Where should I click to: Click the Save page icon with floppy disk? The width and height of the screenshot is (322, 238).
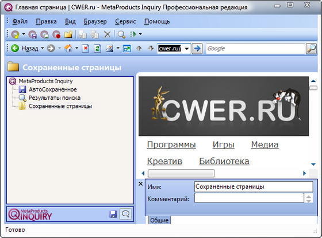click(32, 34)
